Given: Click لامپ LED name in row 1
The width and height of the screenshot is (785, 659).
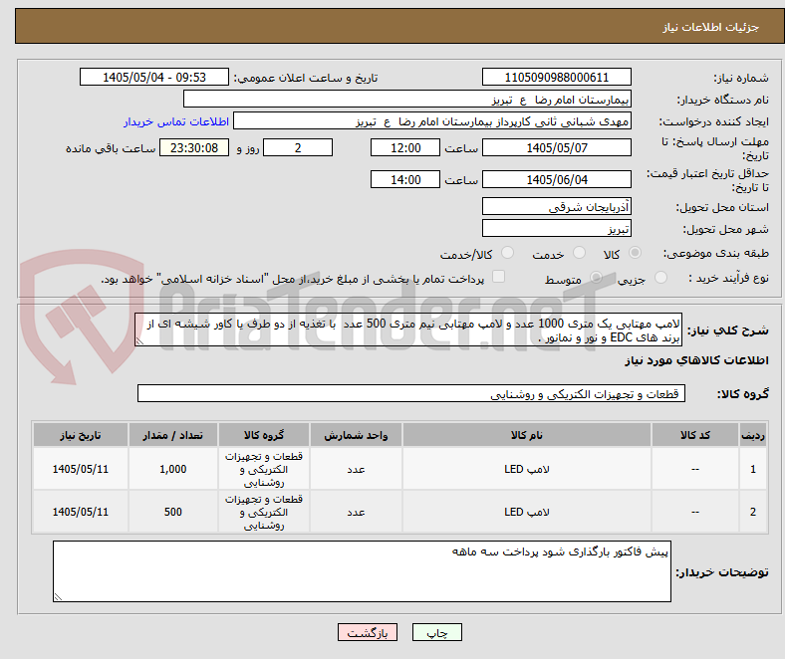Looking at the screenshot, I should 527,469.
